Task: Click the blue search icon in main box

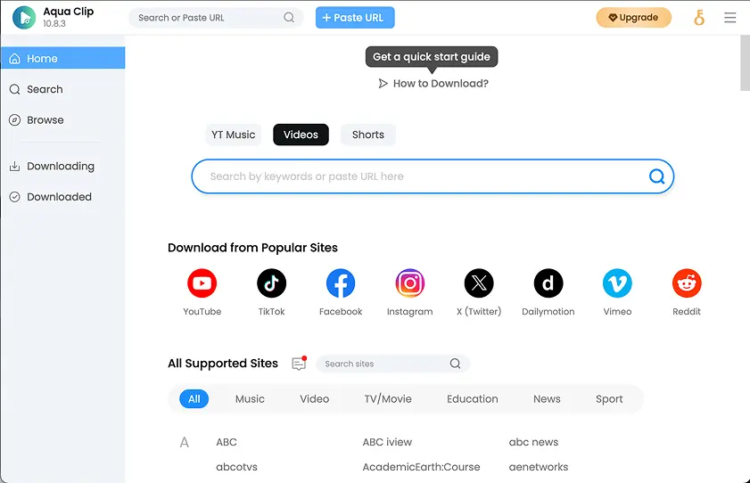Action: point(656,176)
